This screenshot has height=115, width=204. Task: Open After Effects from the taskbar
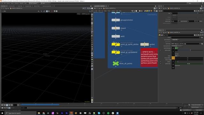click(x=62, y=113)
